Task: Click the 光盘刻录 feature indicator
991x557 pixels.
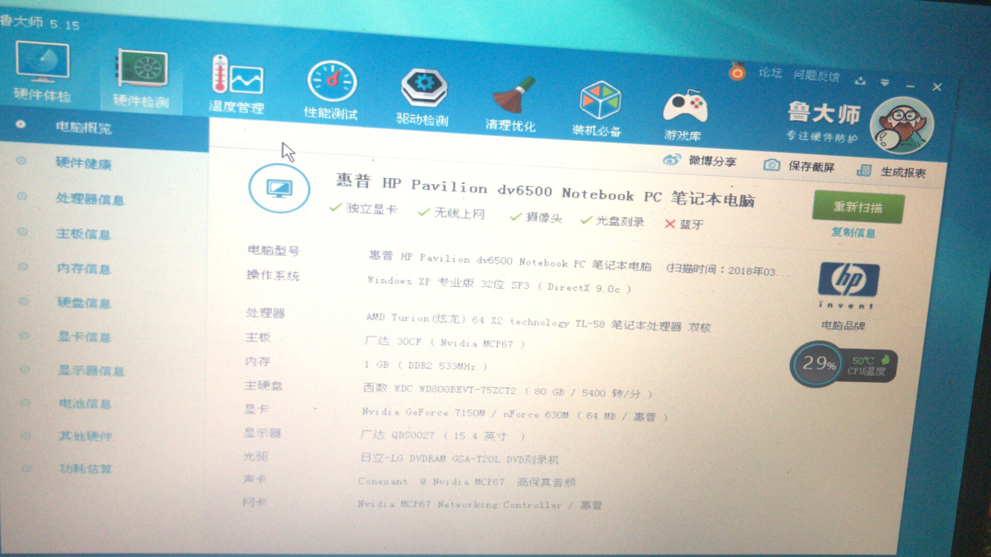Action: [x=612, y=221]
